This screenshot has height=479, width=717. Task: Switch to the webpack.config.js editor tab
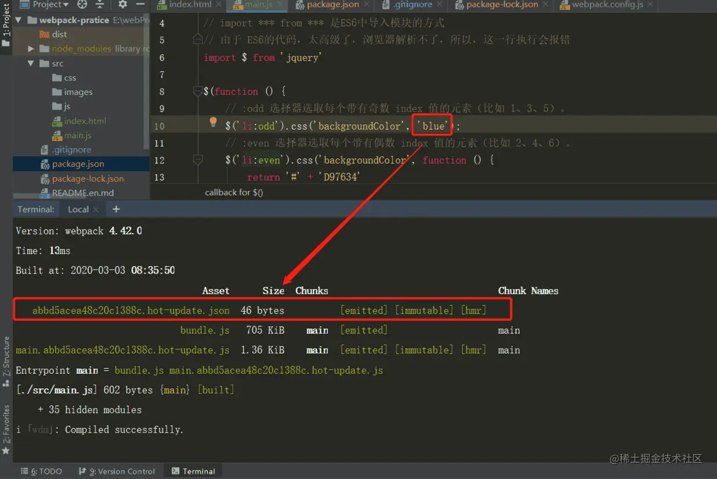tap(607, 5)
